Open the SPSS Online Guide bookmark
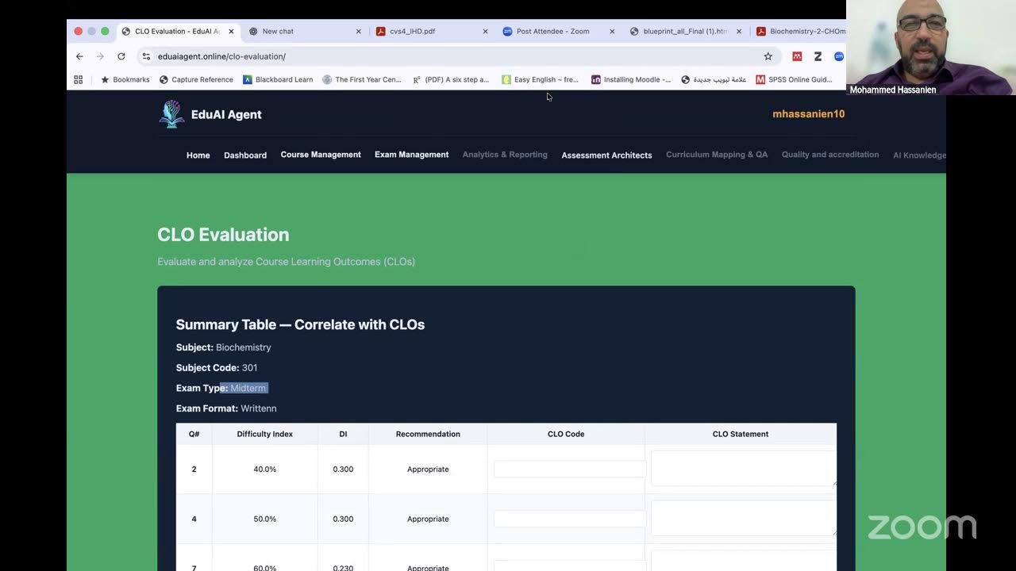Viewport: 1016px width, 571px height. coord(794,79)
